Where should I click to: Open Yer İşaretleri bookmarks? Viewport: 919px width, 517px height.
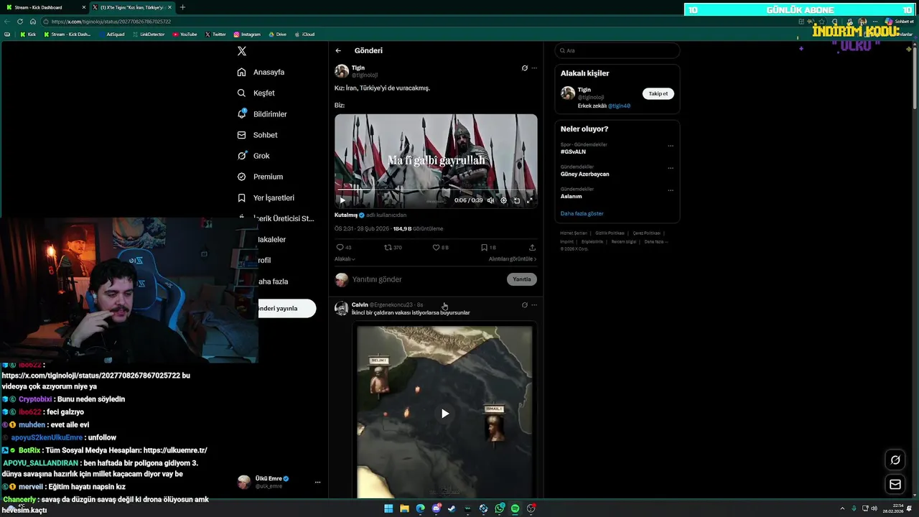click(x=266, y=197)
